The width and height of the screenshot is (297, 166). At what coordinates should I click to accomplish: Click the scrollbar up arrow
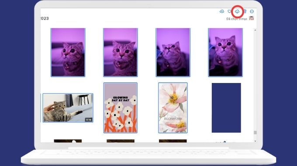point(255,30)
